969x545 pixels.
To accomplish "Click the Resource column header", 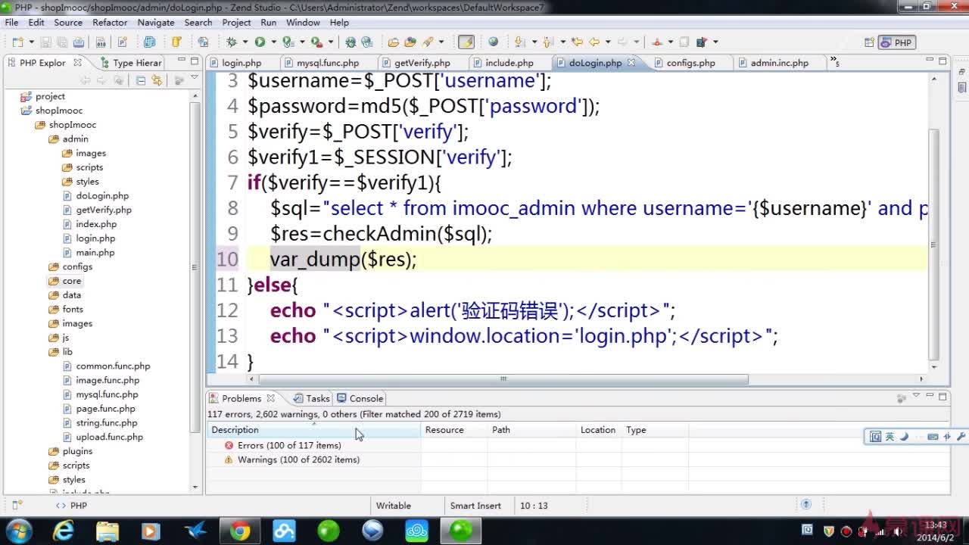I will click(x=453, y=430).
